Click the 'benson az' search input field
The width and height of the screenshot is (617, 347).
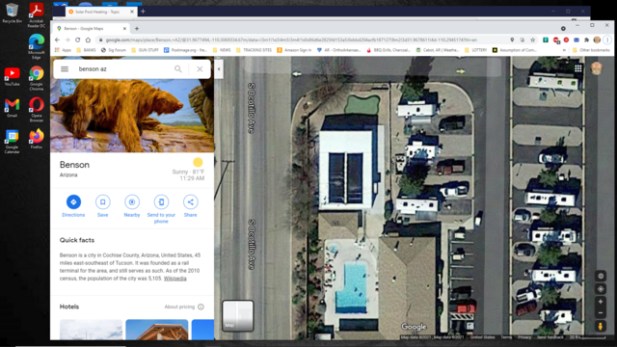click(x=122, y=68)
